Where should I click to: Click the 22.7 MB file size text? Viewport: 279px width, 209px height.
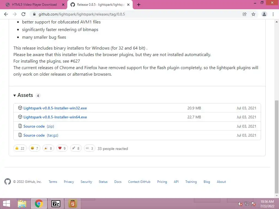tap(194, 117)
